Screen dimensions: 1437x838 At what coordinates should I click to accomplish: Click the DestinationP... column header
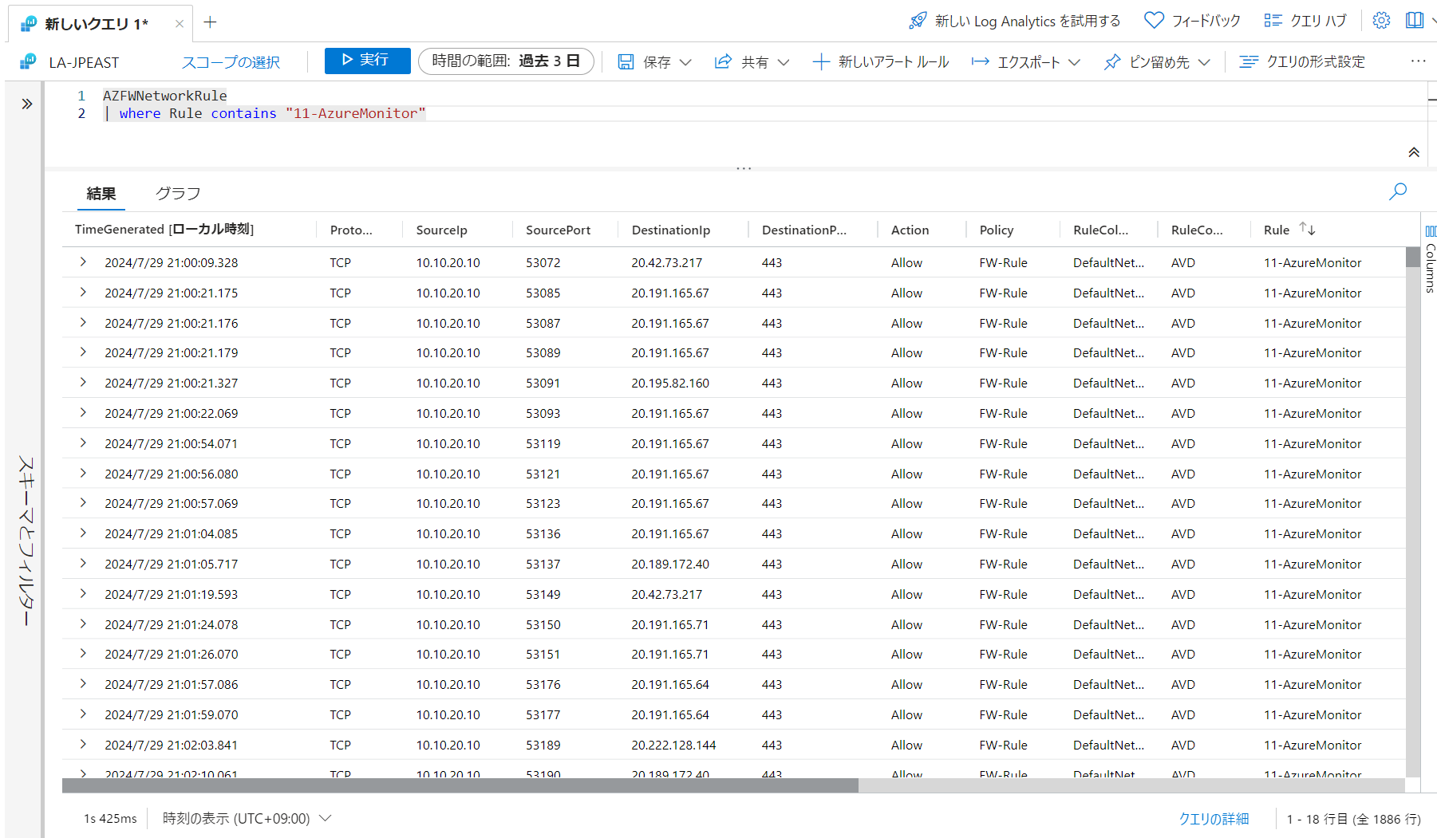804,230
